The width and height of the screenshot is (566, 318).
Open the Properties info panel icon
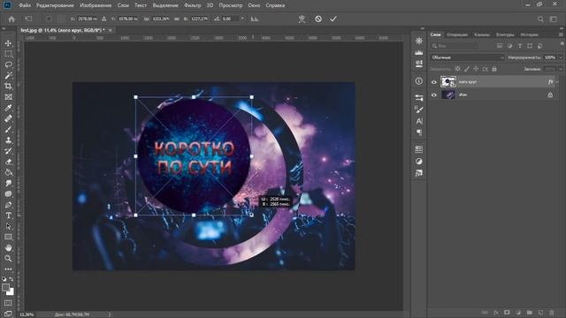pos(418,81)
